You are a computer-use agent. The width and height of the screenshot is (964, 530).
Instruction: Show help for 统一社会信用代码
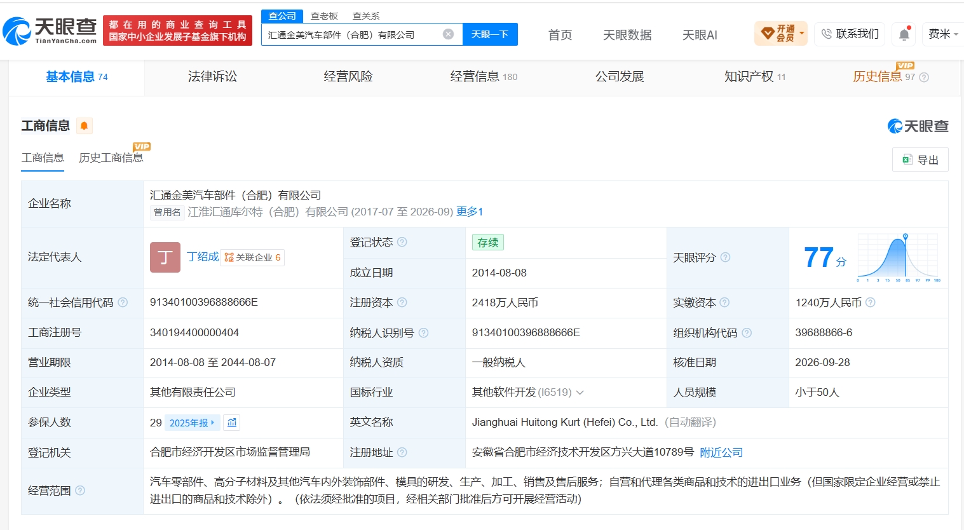pyautogui.click(x=123, y=302)
